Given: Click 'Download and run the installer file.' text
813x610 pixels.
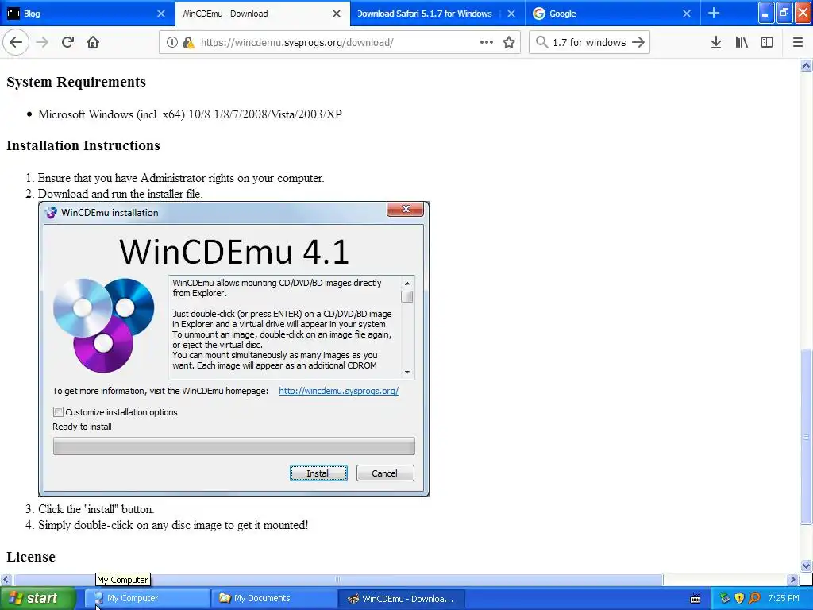Looking at the screenshot, I should 121,194.
